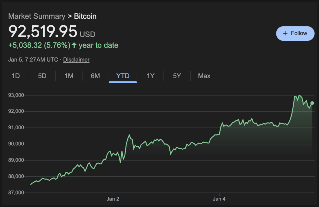319x207 pixels.
Task: Click the green endpoint dot on chart
Action: click(312, 103)
